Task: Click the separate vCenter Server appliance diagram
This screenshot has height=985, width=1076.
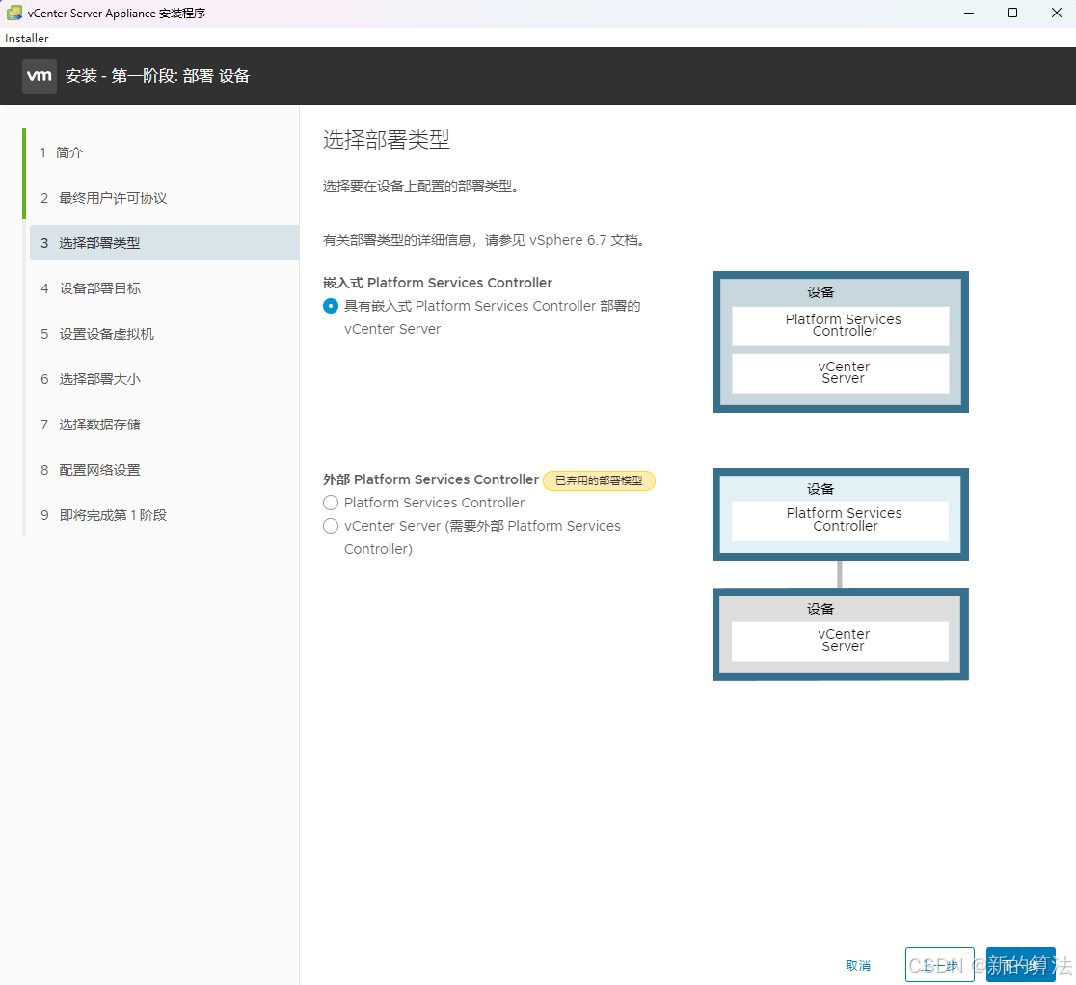Action: (841, 634)
